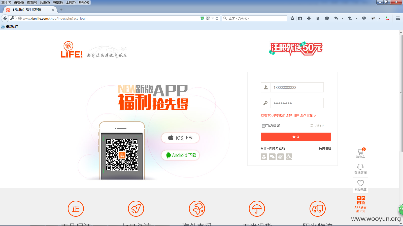This screenshot has width=403, height=226.
Task: Click the username field showing 18888888888
Action: (297, 87)
